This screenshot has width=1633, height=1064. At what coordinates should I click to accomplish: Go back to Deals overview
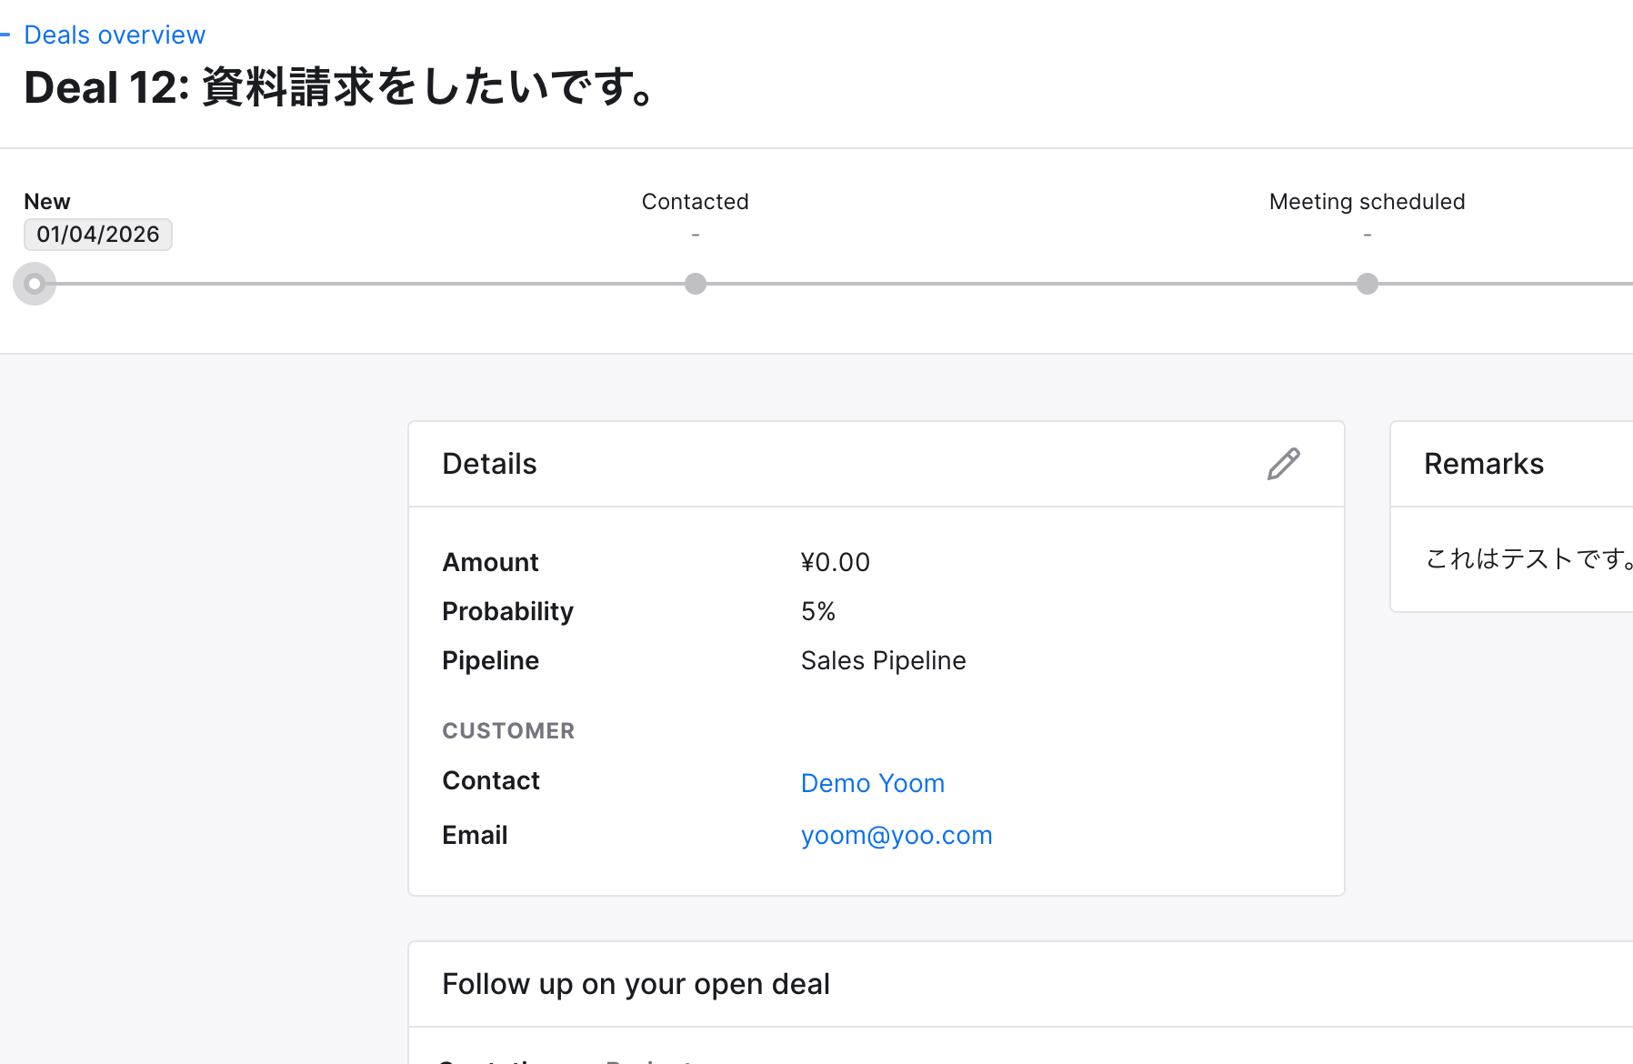tap(115, 35)
